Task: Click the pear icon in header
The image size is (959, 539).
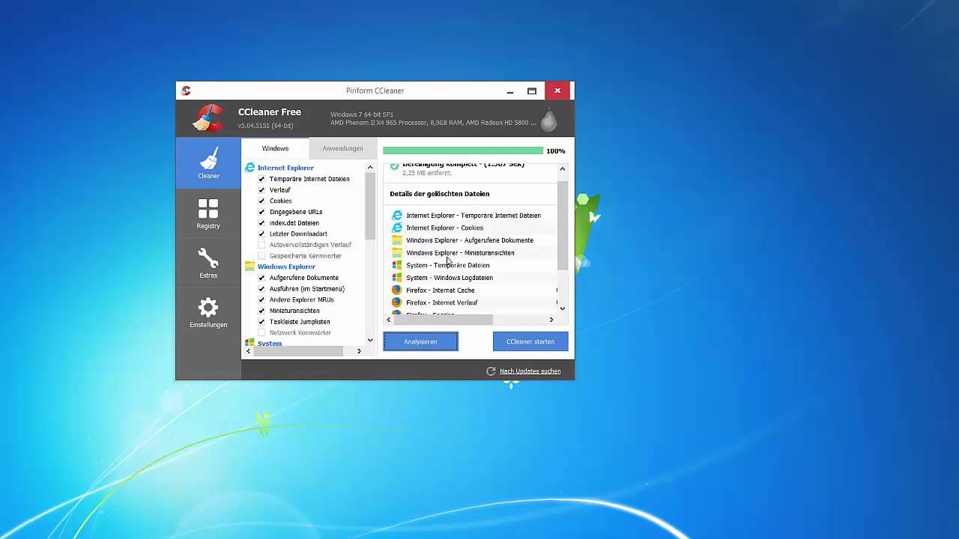Action: click(x=549, y=119)
